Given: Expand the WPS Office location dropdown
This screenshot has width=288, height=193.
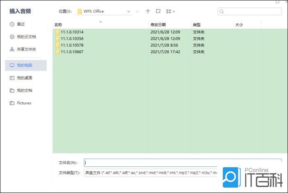Looking at the screenshot, I should tap(128, 11).
